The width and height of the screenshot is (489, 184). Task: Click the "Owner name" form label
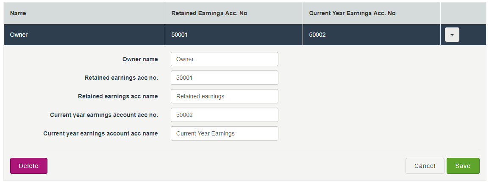click(x=140, y=59)
